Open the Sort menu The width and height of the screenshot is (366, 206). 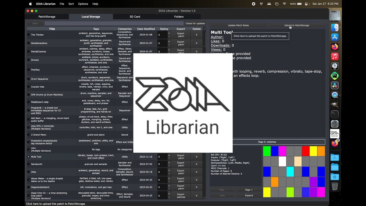71,4
